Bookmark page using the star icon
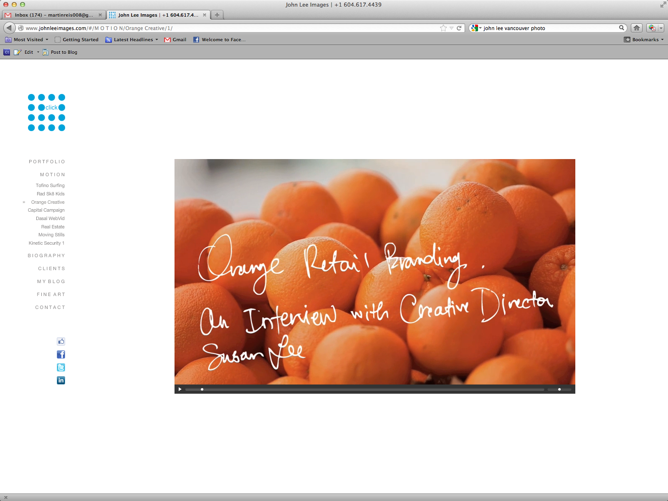668x501 pixels. click(x=443, y=28)
